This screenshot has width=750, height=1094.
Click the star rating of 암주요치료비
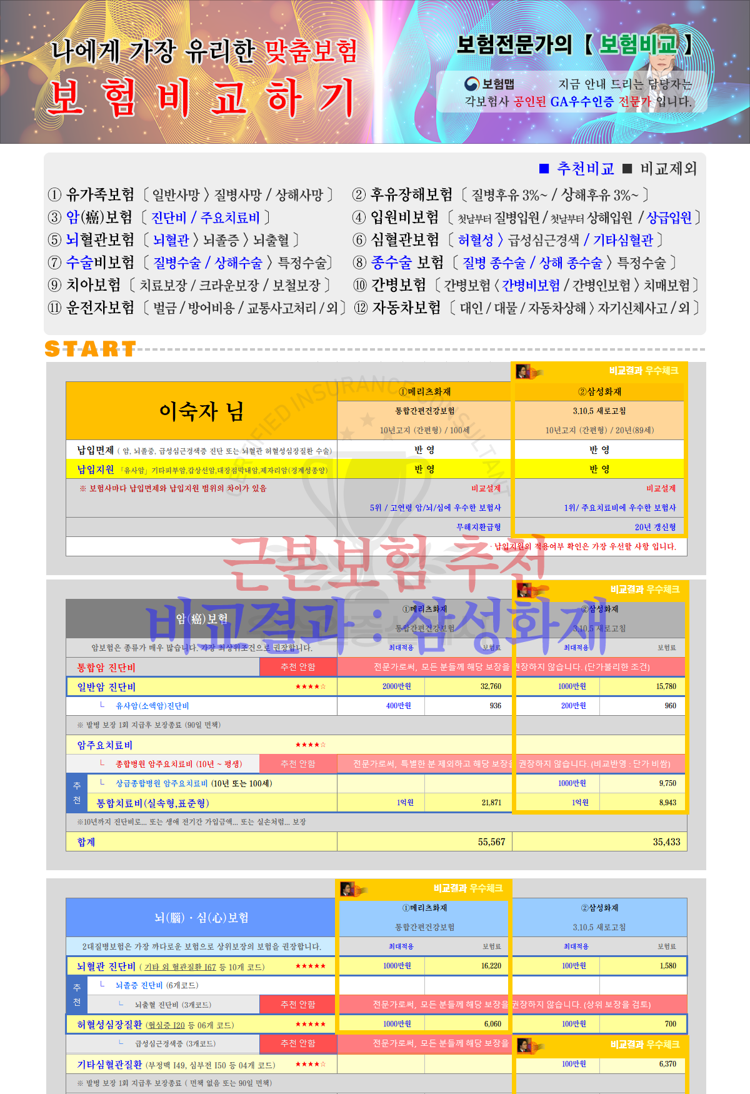pyautogui.click(x=311, y=745)
